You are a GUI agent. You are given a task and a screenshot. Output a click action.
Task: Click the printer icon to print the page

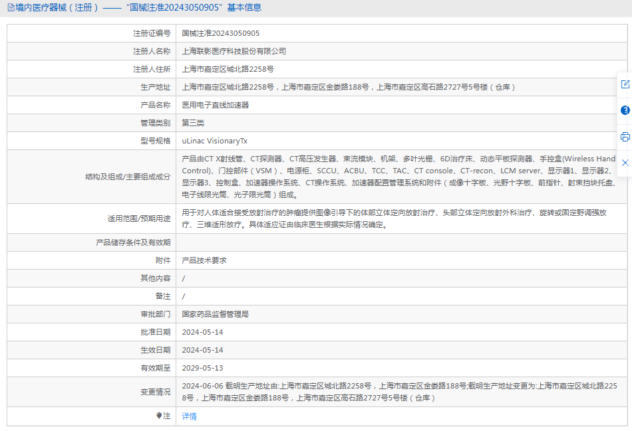pyautogui.click(x=625, y=137)
